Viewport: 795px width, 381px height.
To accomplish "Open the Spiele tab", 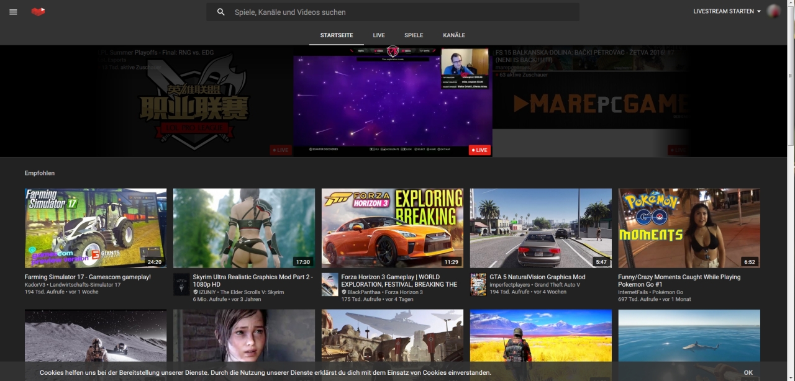I will (414, 35).
